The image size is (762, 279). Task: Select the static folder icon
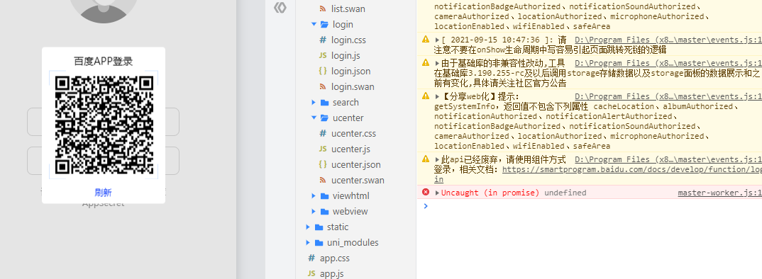click(x=319, y=227)
